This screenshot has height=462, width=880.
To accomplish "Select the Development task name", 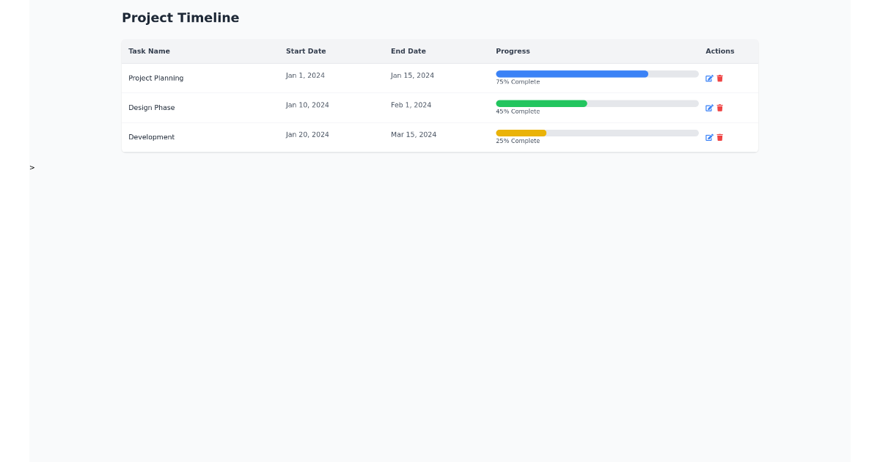I will coord(152,137).
